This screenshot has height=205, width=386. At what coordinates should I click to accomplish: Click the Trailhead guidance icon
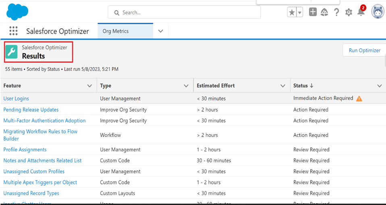click(x=324, y=12)
